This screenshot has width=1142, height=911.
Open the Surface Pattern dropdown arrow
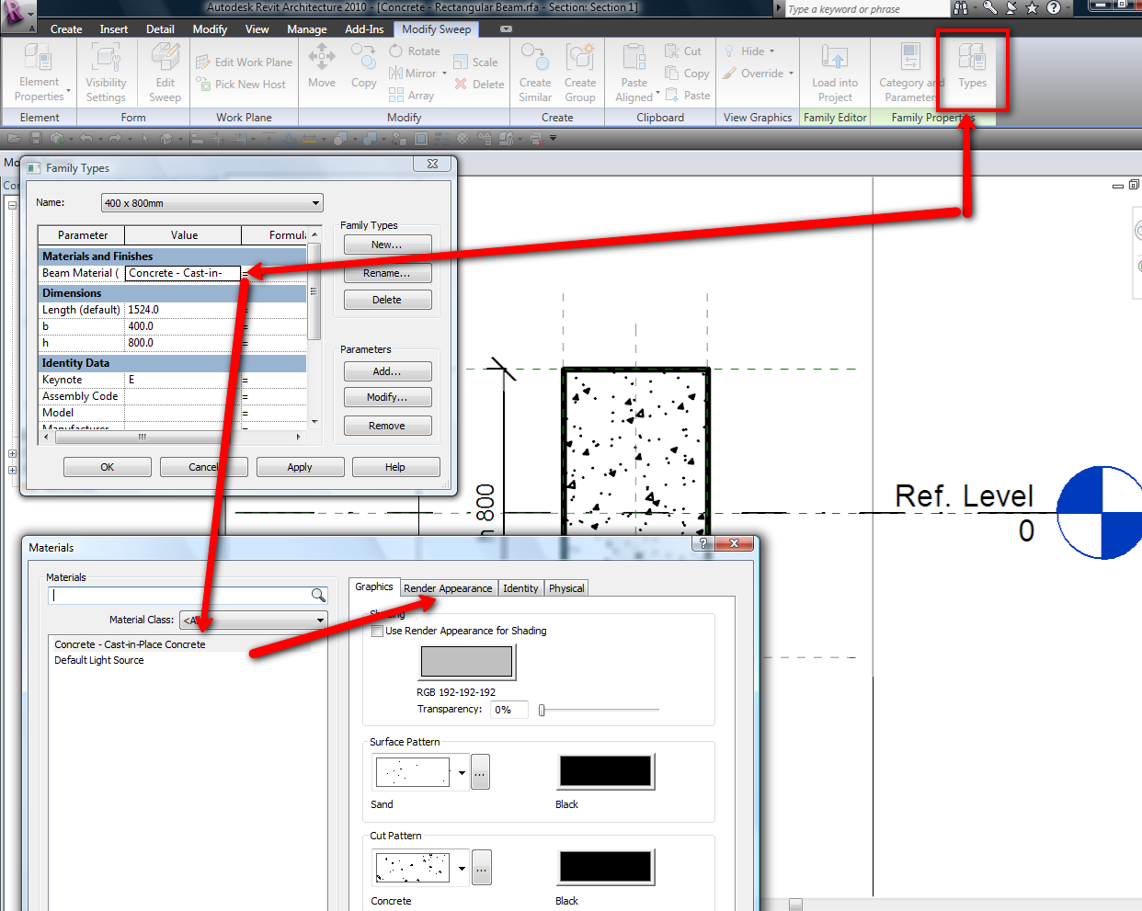point(462,772)
